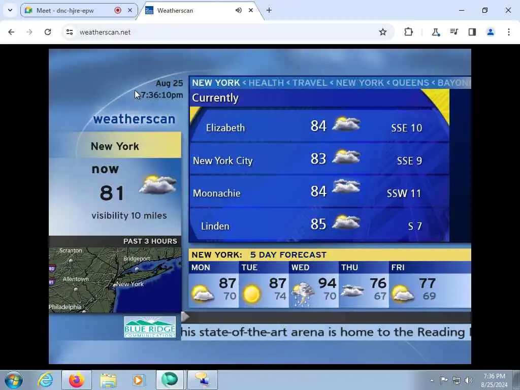Screen dimensions: 520x390
Task: Select the Weatherscan tab
Action: point(200,10)
